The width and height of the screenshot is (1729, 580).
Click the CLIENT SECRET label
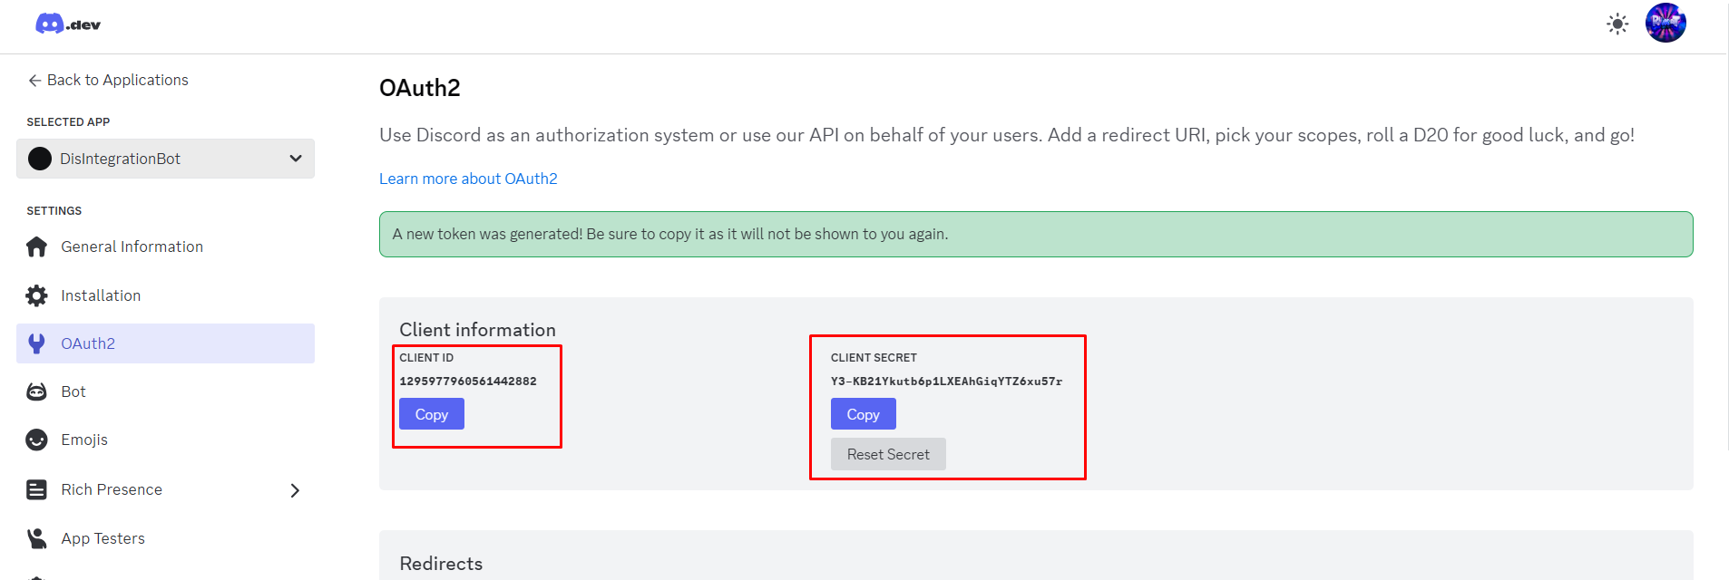click(x=874, y=358)
